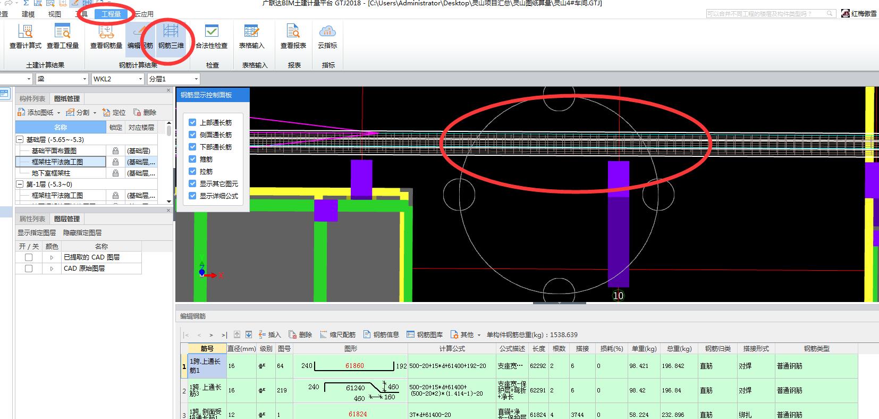Open 钢筋信息
The height and width of the screenshot is (419, 879).
381,334
